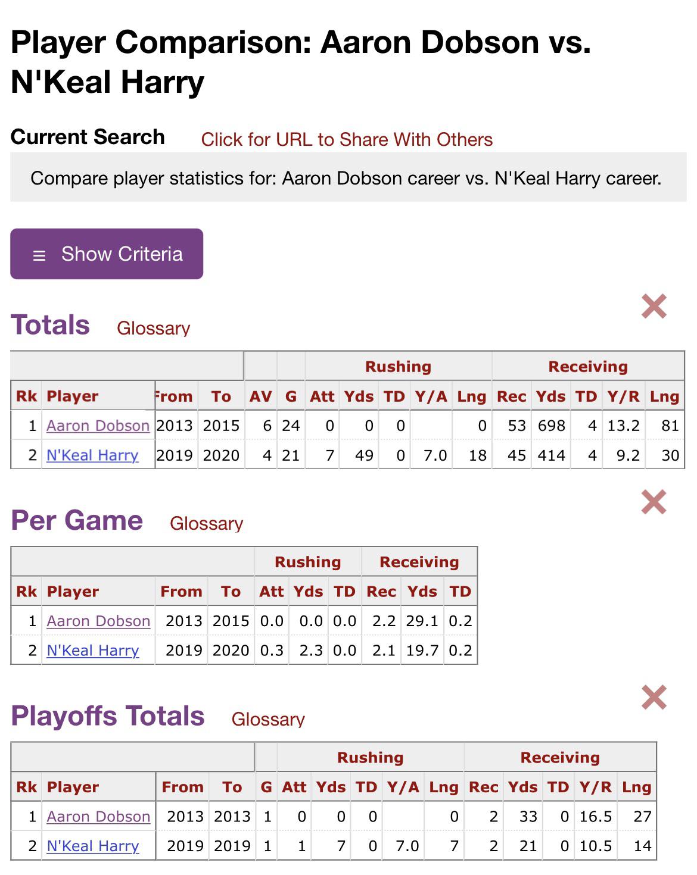Image resolution: width=697 pixels, height=875 pixels.
Task: Open Aaron Dobson from Per Game table
Action: coord(98,621)
